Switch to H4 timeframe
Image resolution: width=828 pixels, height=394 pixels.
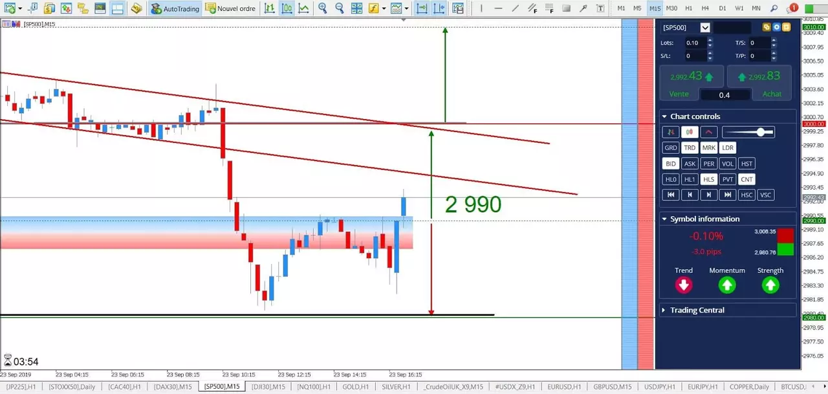(x=705, y=8)
